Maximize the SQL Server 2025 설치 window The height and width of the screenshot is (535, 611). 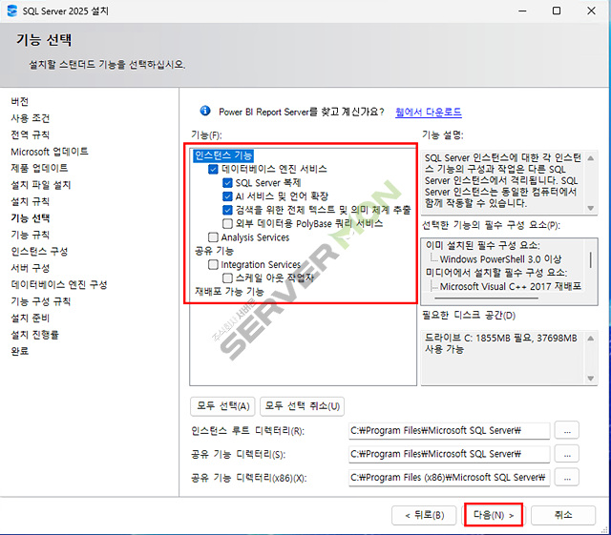[x=557, y=10]
